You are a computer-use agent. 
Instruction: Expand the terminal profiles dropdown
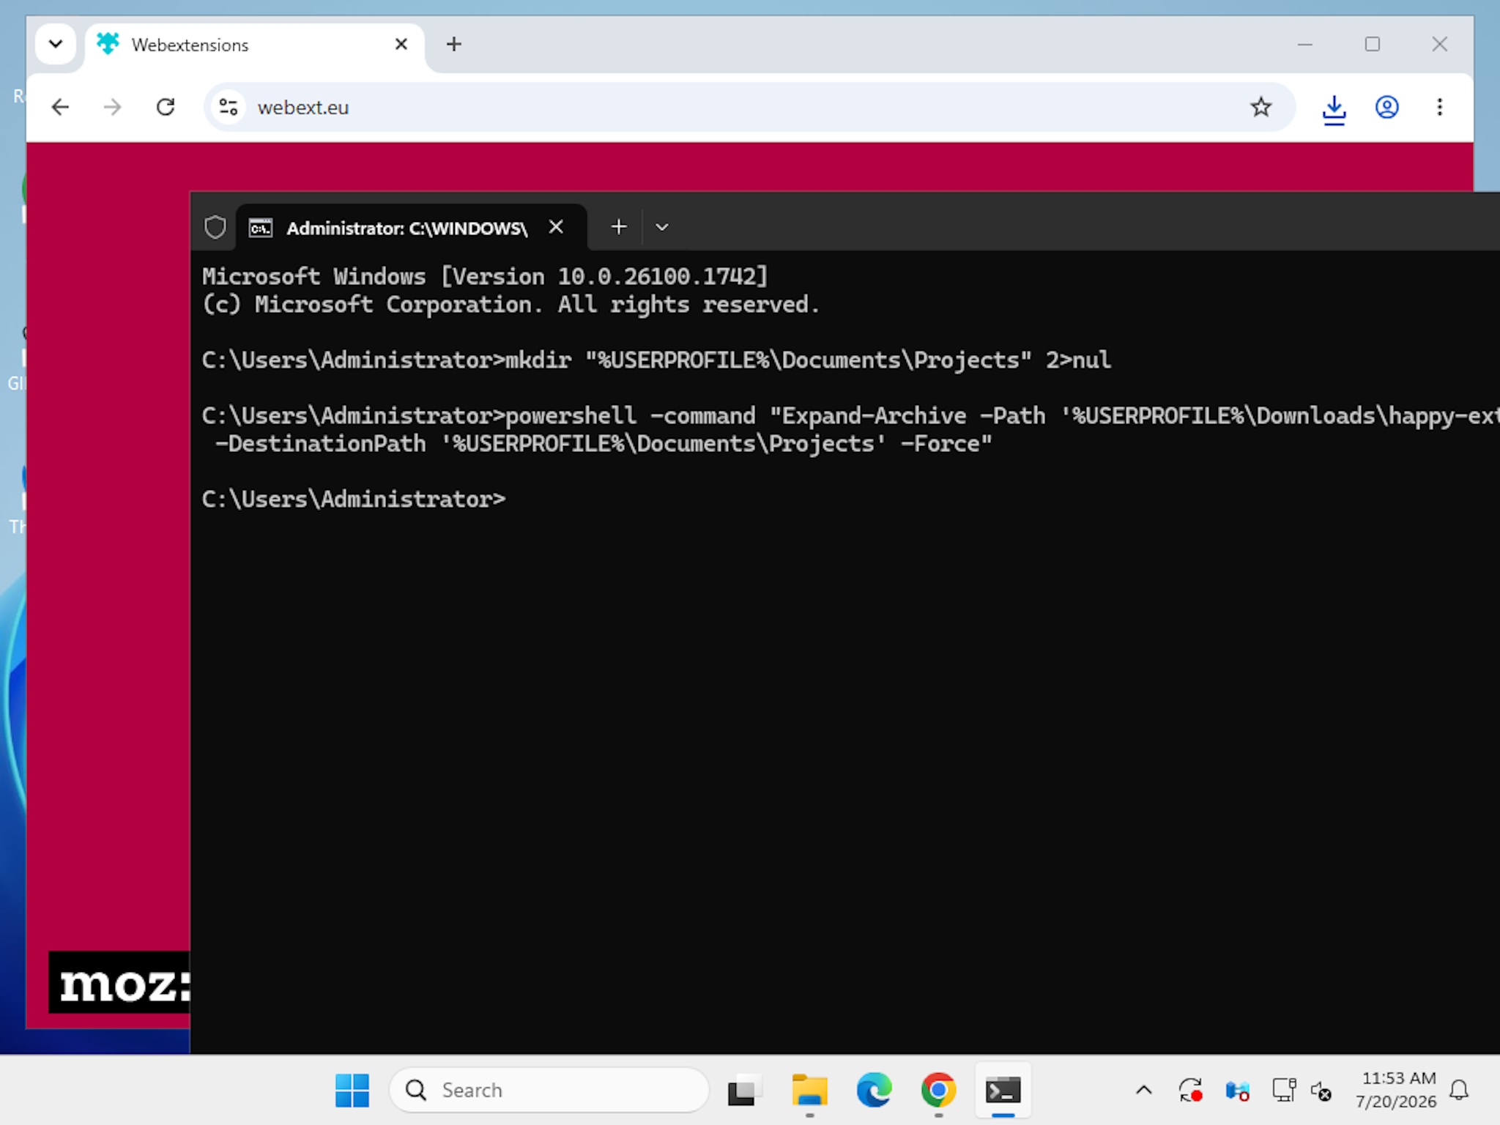(x=662, y=227)
